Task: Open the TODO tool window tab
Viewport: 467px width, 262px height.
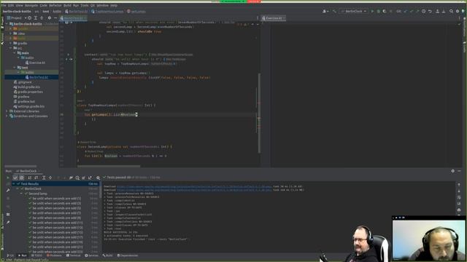Action: [37, 255]
